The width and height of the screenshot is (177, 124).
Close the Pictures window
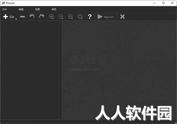172,3
